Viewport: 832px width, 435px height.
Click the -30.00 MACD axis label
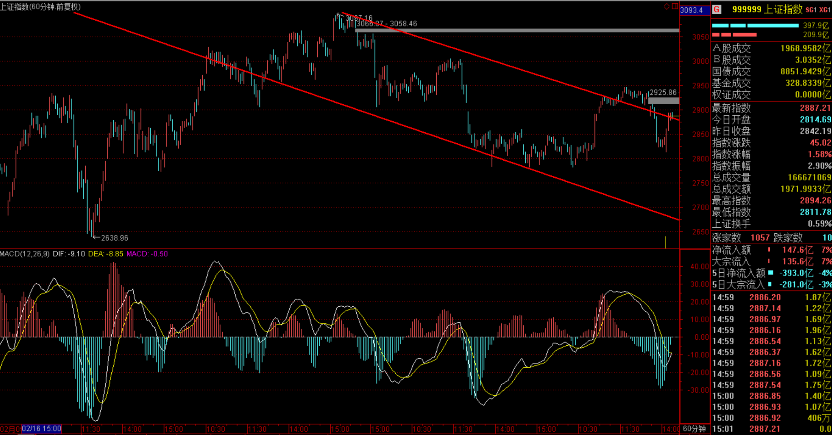pyautogui.click(x=698, y=390)
